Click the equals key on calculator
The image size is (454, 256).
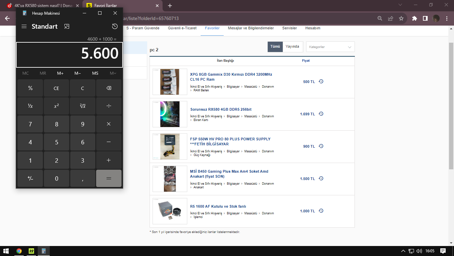pos(109,178)
